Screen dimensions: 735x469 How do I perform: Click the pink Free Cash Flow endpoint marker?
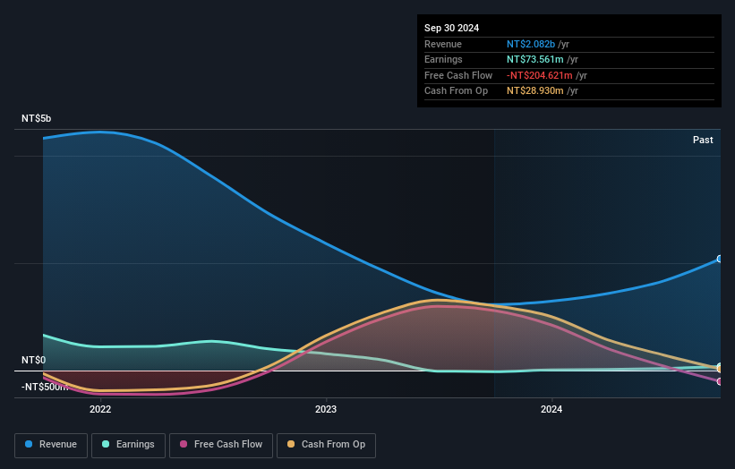pos(720,381)
